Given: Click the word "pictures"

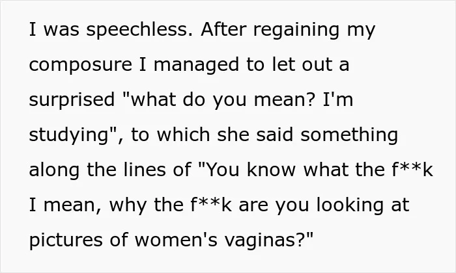Looking at the screenshot, I should pos(66,241).
